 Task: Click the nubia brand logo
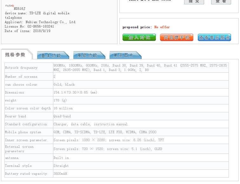coord(10,6)
